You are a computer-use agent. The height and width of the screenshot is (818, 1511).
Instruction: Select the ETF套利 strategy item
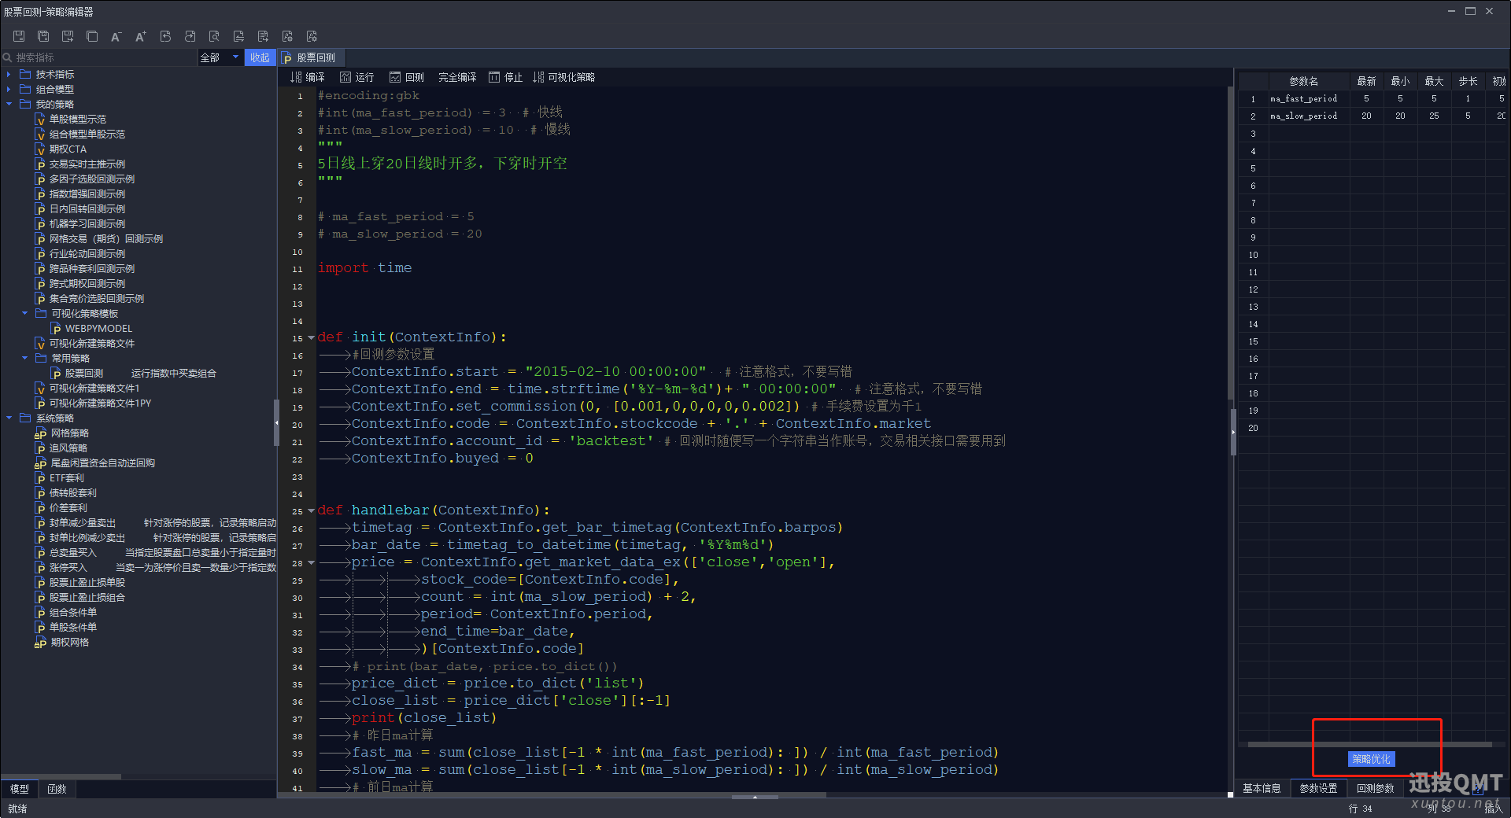coord(60,477)
